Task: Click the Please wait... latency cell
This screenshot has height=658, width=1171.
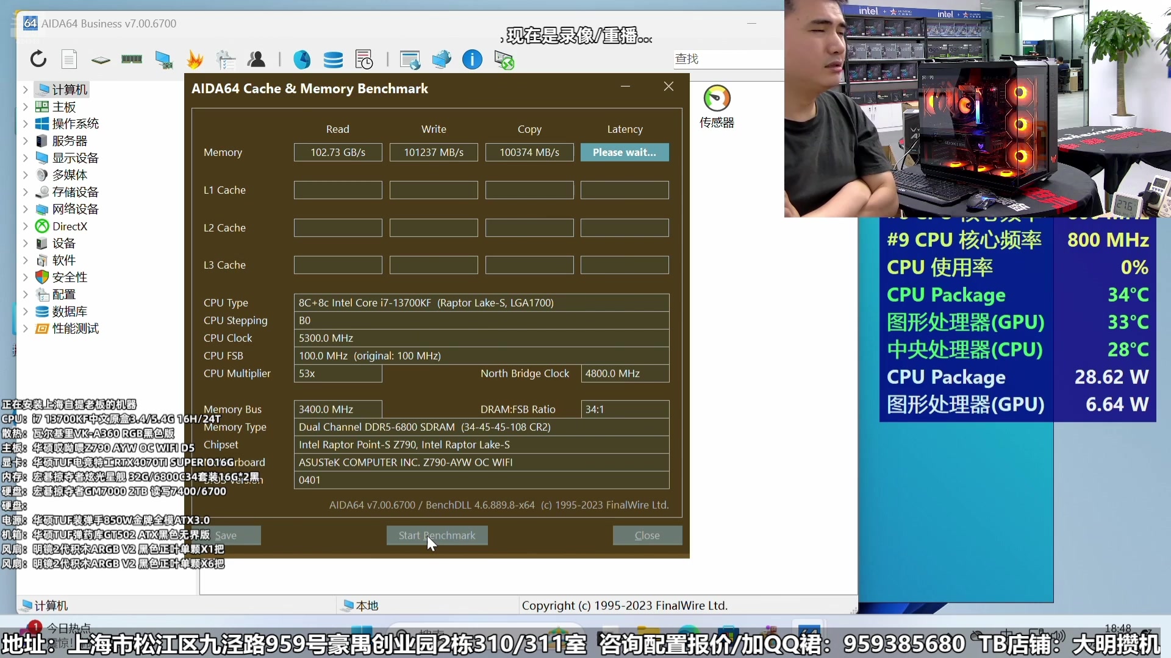Action: 625,152
